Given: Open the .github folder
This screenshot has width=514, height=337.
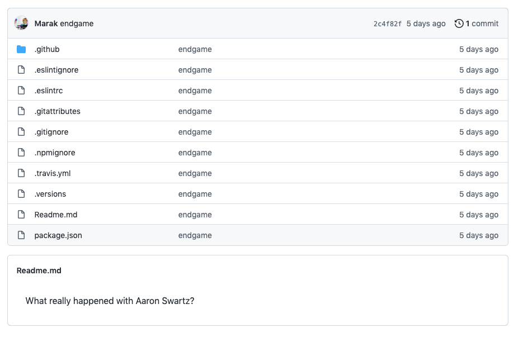Looking at the screenshot, I should click(47, 49).
